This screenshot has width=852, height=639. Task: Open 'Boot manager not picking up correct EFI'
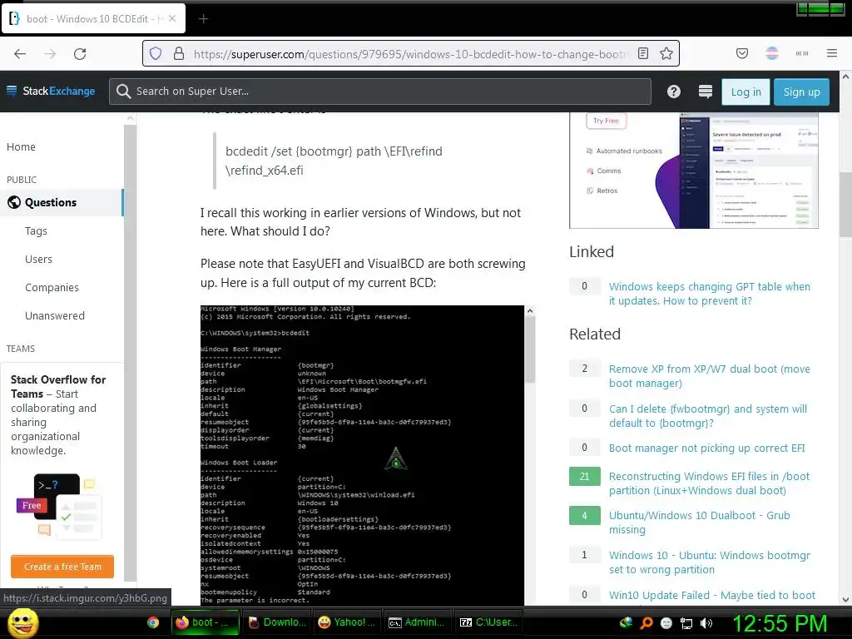point(706,448)
